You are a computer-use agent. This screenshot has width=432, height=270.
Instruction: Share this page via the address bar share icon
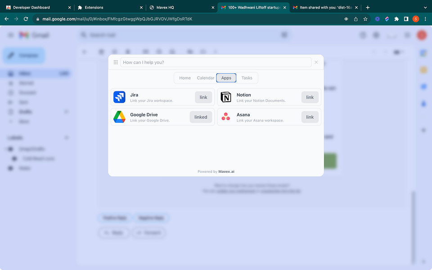355,19
